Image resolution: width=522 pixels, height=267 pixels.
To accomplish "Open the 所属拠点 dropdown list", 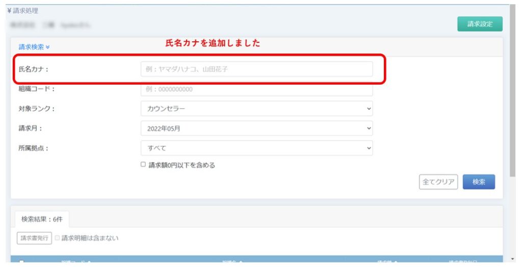I will point(256,148).
